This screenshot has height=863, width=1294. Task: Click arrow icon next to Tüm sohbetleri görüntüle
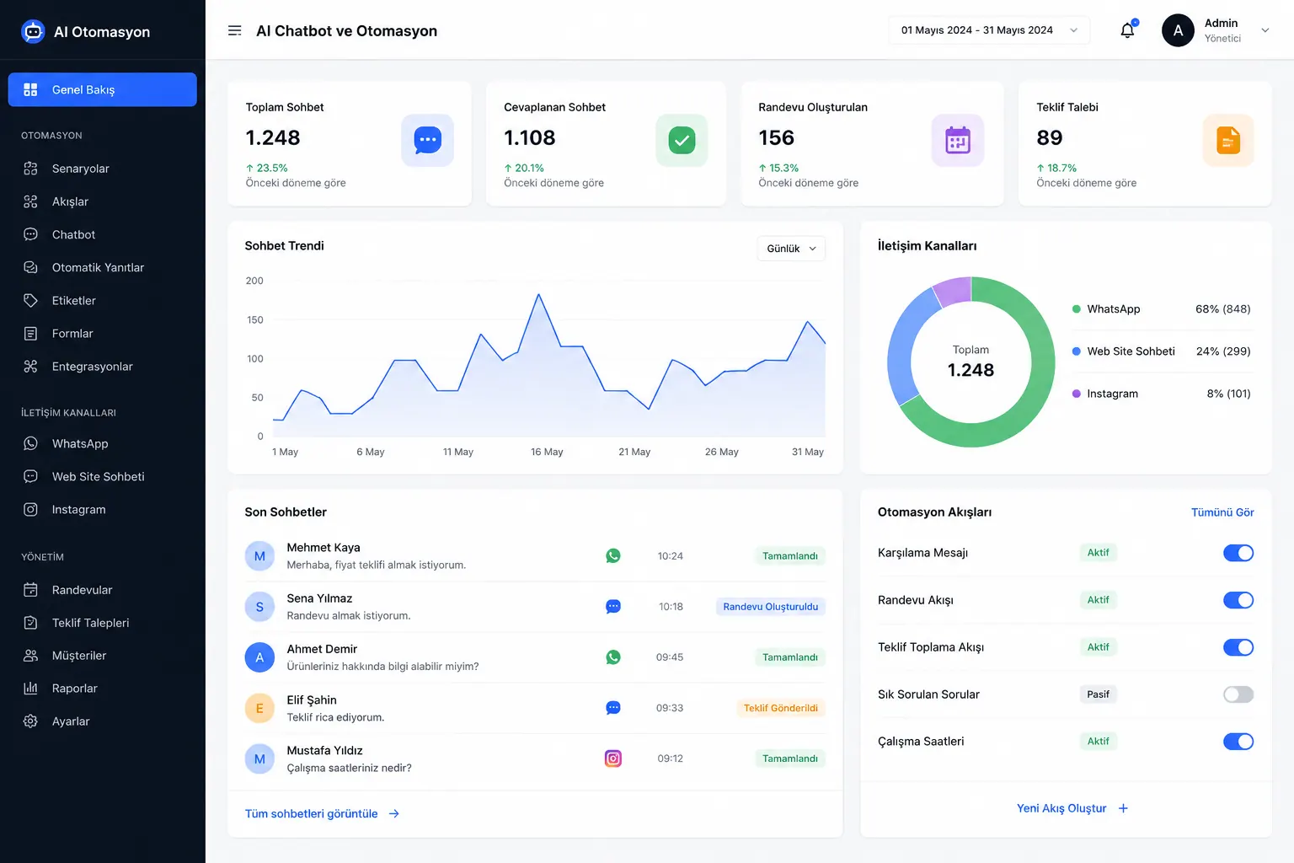[x=393, y=814]
